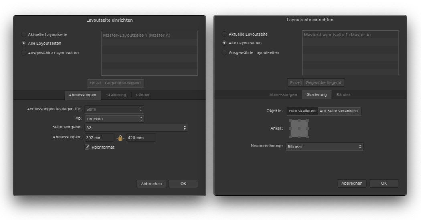Select the middle-right anchor point
This screenshot has width=421, height=220.
308,129
